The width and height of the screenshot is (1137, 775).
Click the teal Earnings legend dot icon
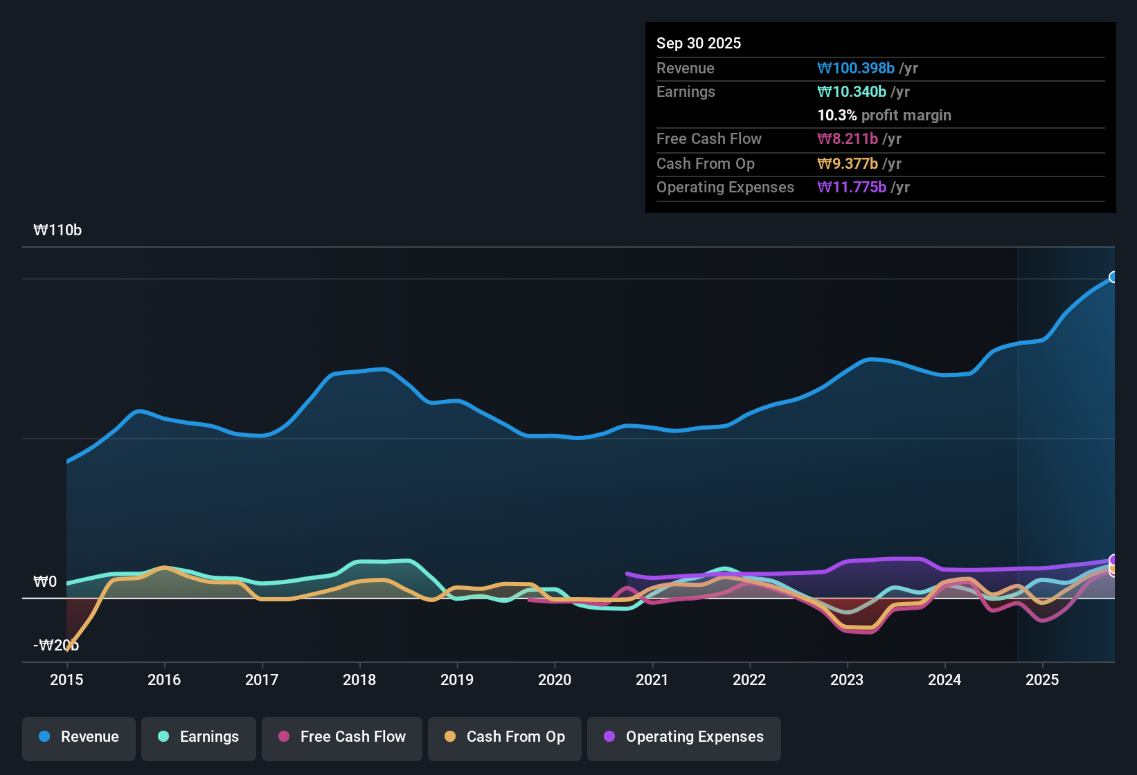pyautogui.click(x=163, y=737)
